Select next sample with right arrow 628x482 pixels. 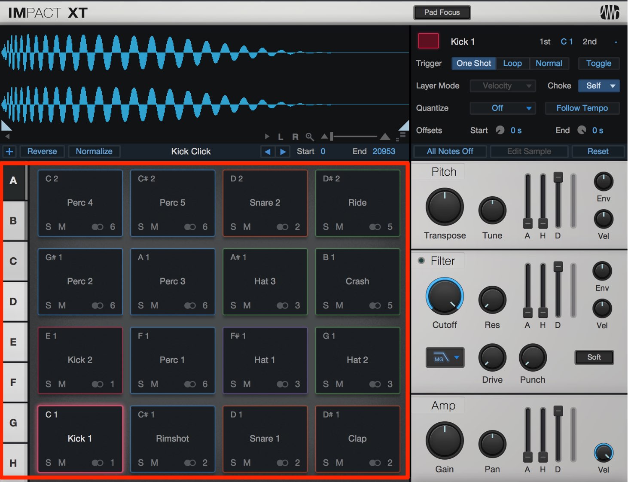pos(283,151)
